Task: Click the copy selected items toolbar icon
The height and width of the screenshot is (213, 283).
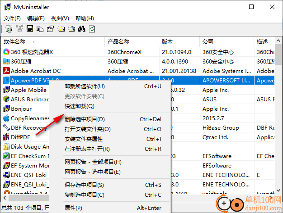Action: click(x=40, y=29)
